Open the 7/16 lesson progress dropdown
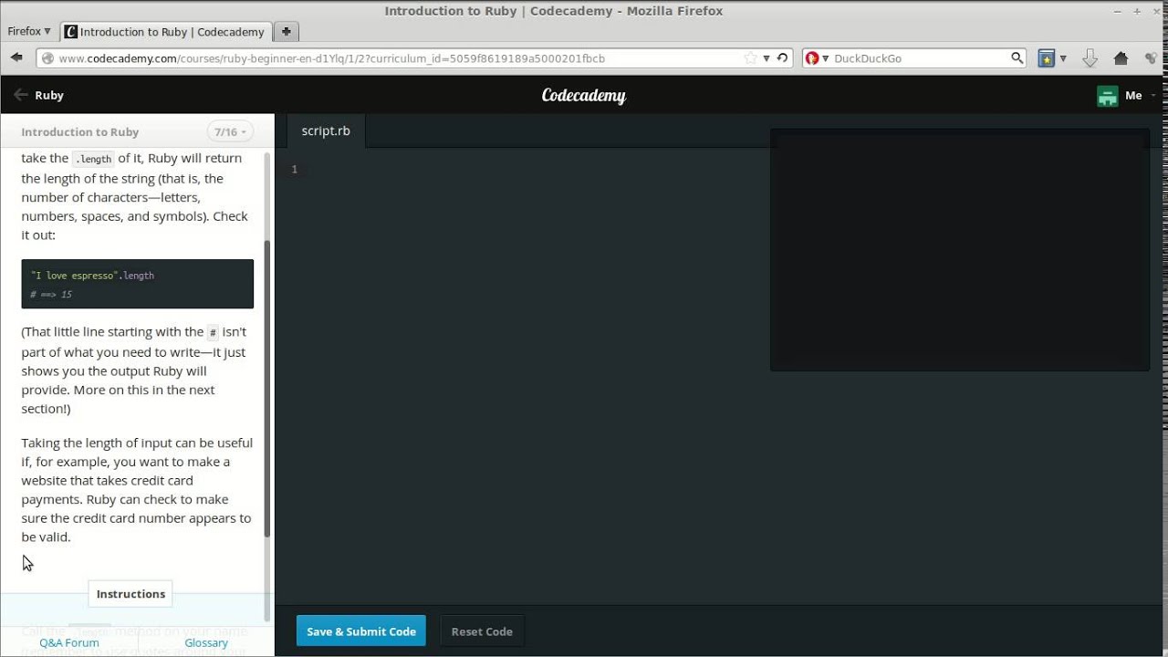 coord(231,132)
